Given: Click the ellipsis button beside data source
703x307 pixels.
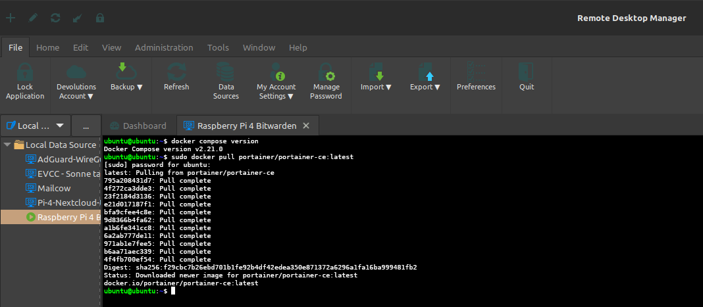Looking at the screenshot, I should click(85, 126).
